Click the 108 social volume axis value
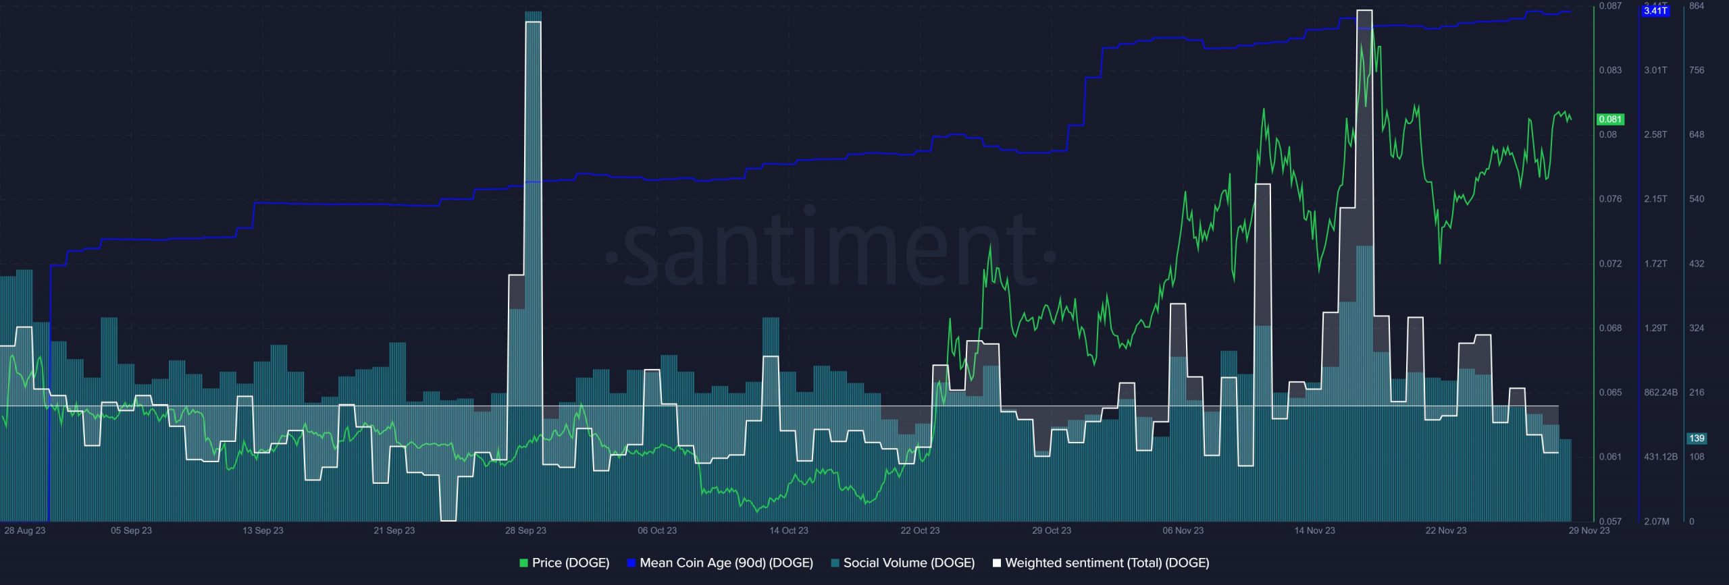The height and width of the screenshot is (585, 1729). tap(1697, 457)
